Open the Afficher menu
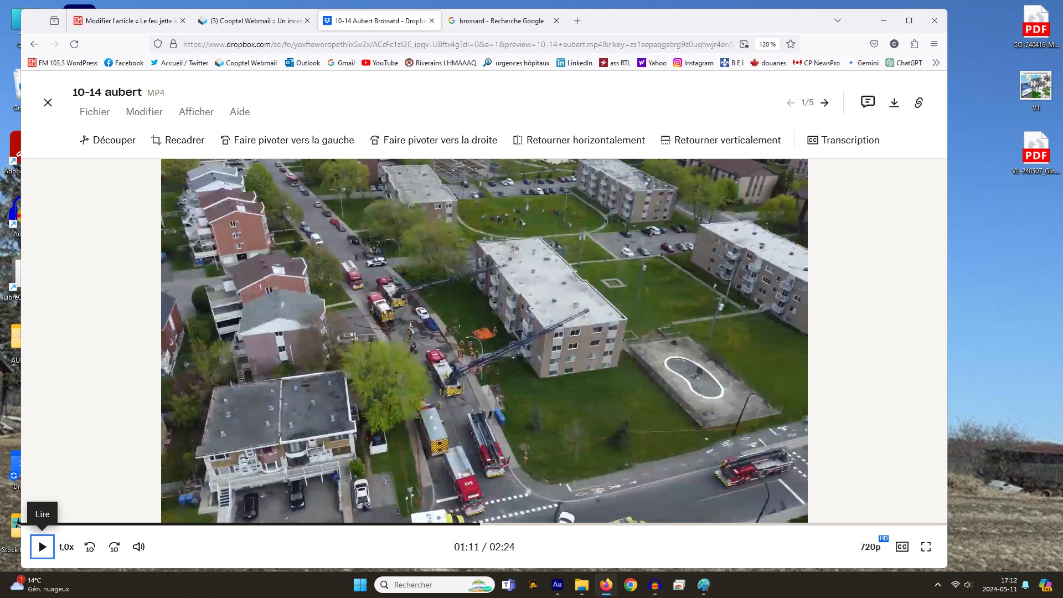 click(196, 112)
